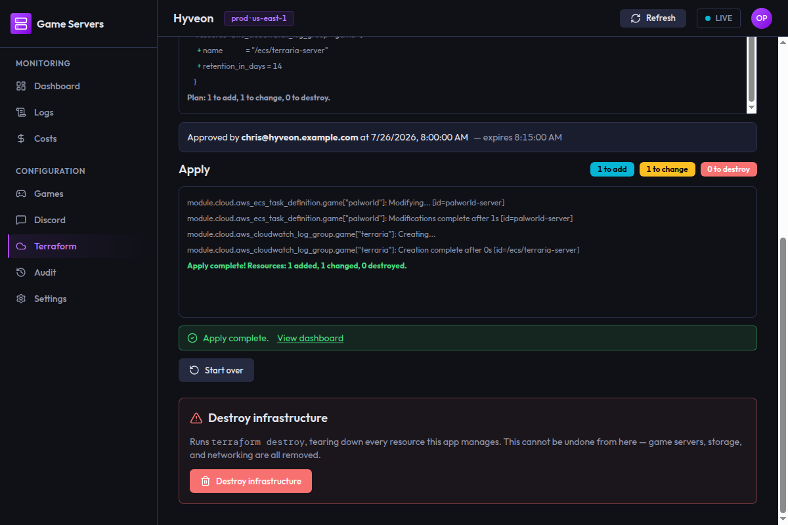The height and width of the screenshot is (525, 788).
Task: Click the CONFIGURATION section label
Action: click(x=51, y=171)
